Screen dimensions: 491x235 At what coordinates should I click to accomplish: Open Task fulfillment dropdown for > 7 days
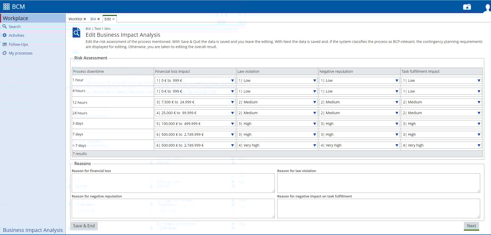[x=441, y=145]
